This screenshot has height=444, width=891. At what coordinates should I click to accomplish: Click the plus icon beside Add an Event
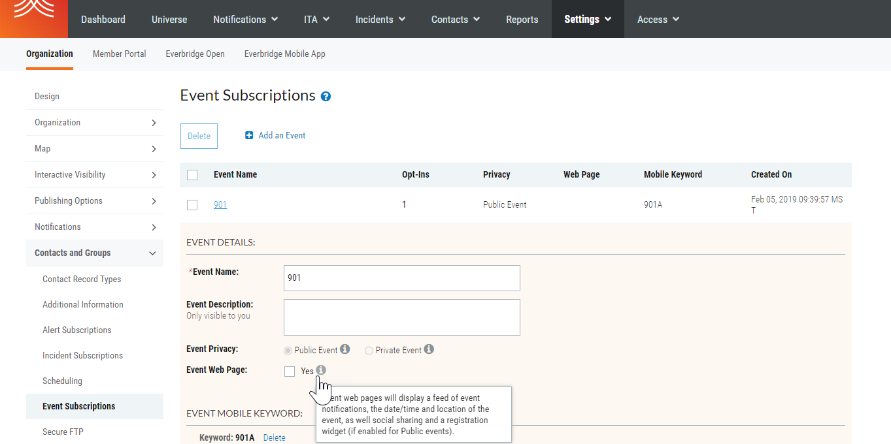click(x=249, y=135)
